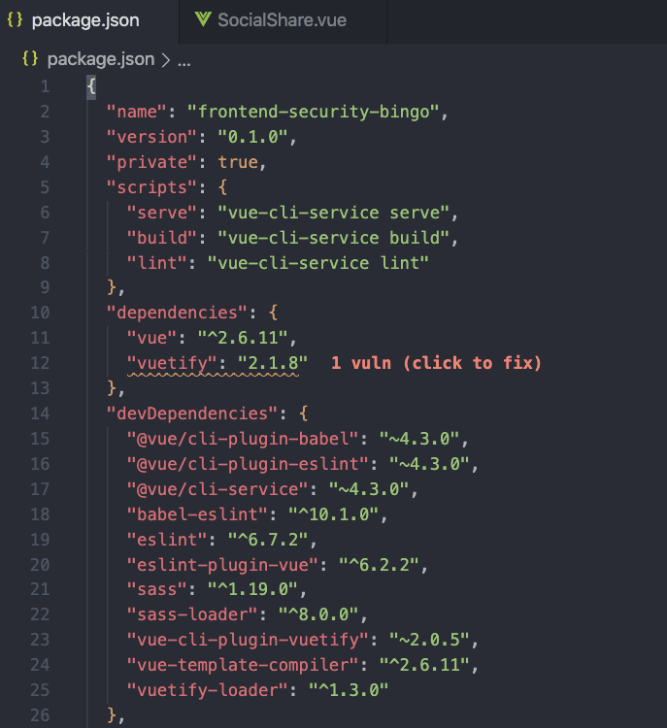Image resolution: width=667 pixels, height=728 pixels.
Task: Click the "eslint-plugin-vue" version value
Action: [x=379, y=565]
